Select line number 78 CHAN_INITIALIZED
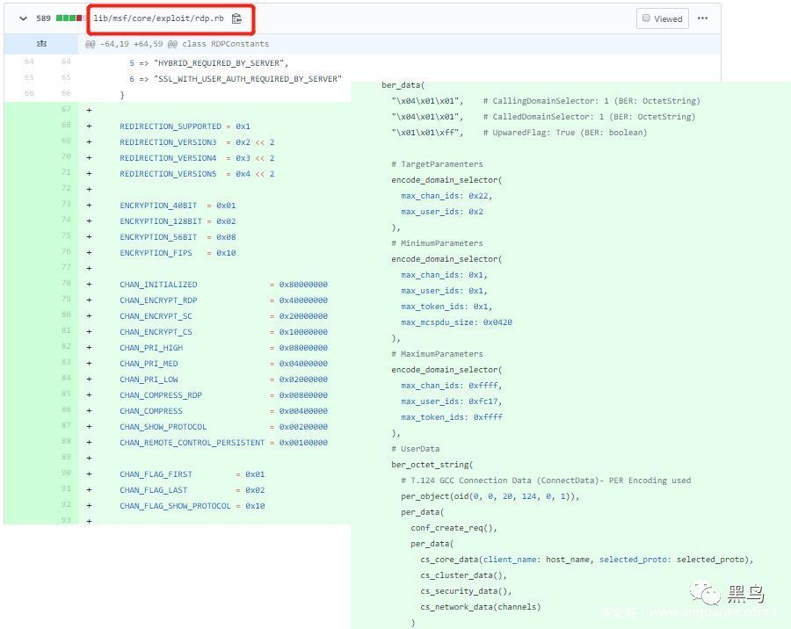This screenshot has width=791, height=629. [66, 284]
